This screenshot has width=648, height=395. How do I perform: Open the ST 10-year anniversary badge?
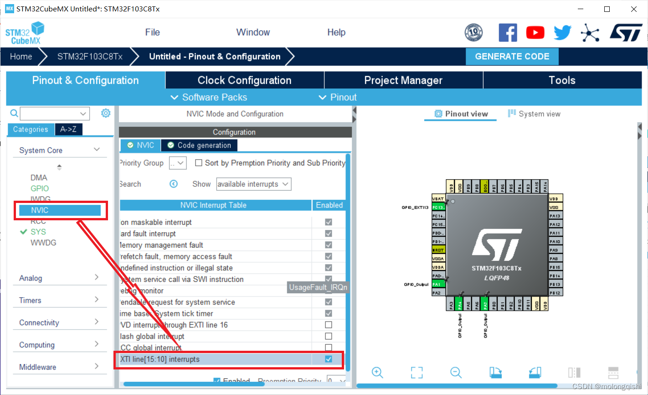point(473,32)
